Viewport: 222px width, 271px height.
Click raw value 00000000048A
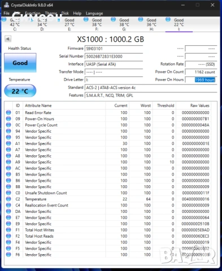pyautogui.click(x=195, y=125)
